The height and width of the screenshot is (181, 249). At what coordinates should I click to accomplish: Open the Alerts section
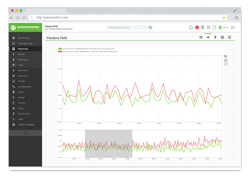point(21,92)
